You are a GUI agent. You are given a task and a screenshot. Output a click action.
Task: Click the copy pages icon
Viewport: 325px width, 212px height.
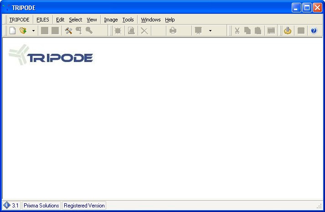tap(248, 31)
